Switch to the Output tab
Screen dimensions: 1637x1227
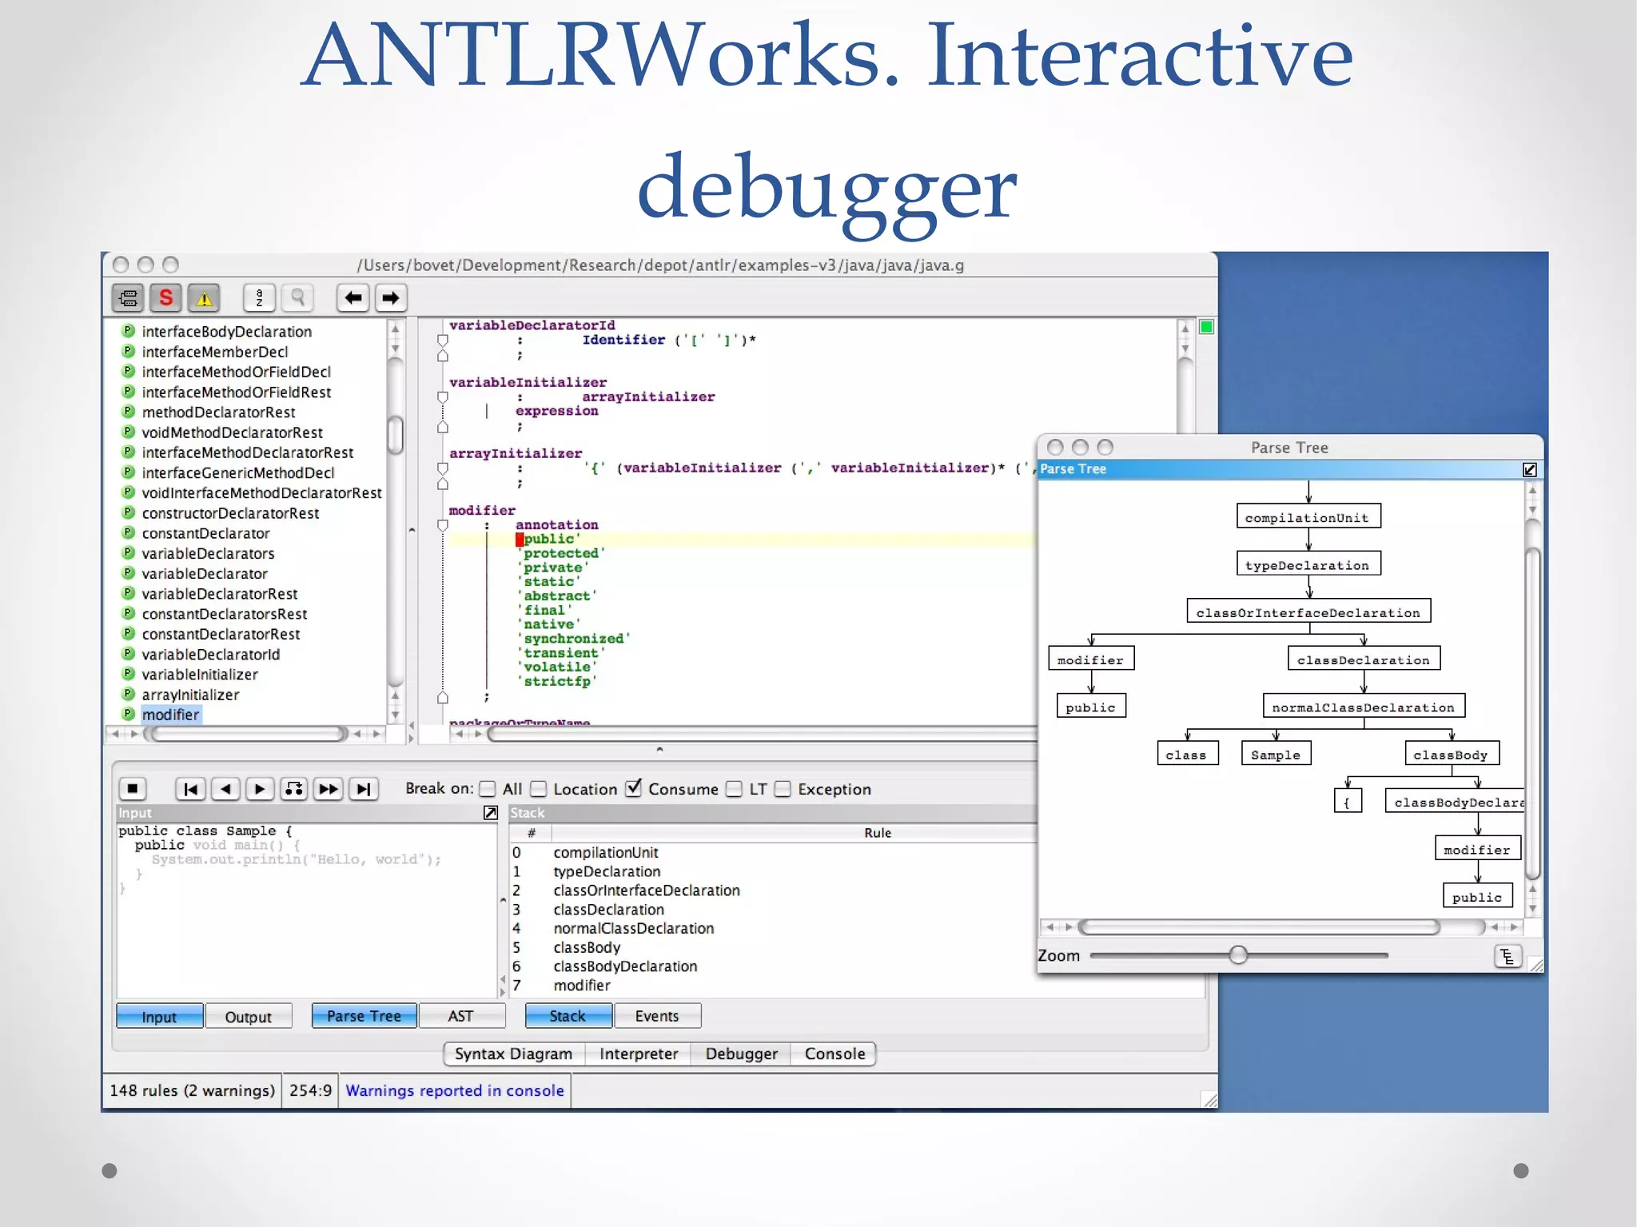point(248,1017)
